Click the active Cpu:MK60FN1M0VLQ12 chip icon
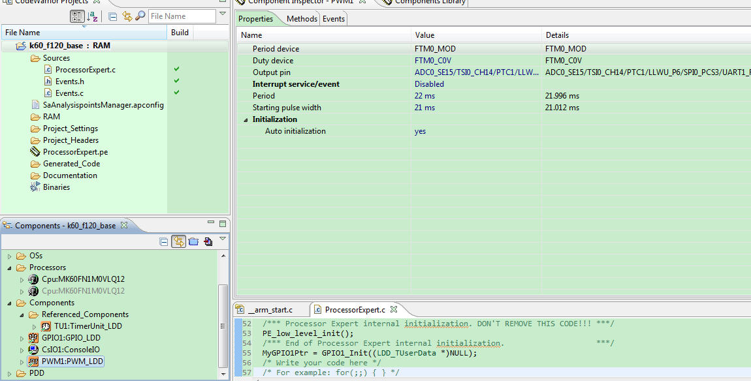Viewport: 751px width, 381px height. [33, 279]
